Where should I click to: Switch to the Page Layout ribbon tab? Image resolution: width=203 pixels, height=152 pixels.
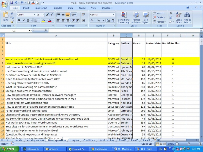(x=41, y=8)
